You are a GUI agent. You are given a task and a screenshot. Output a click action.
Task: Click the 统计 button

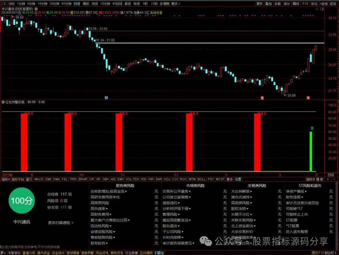287,4
